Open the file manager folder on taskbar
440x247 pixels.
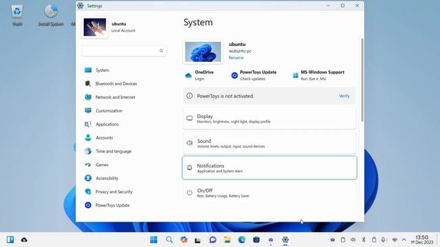click(227, 239)
